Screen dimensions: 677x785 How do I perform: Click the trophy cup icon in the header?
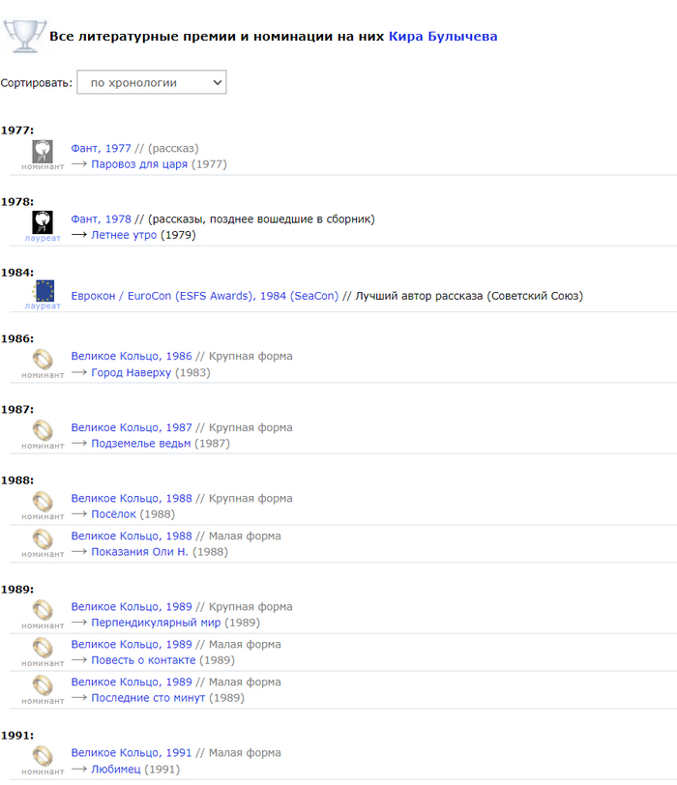24,36
